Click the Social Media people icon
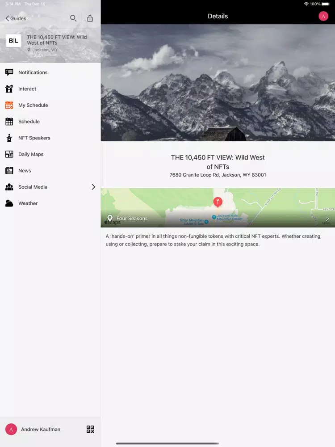Image resolution: width=335 pixels, height=447 pixels. (9, 187)
